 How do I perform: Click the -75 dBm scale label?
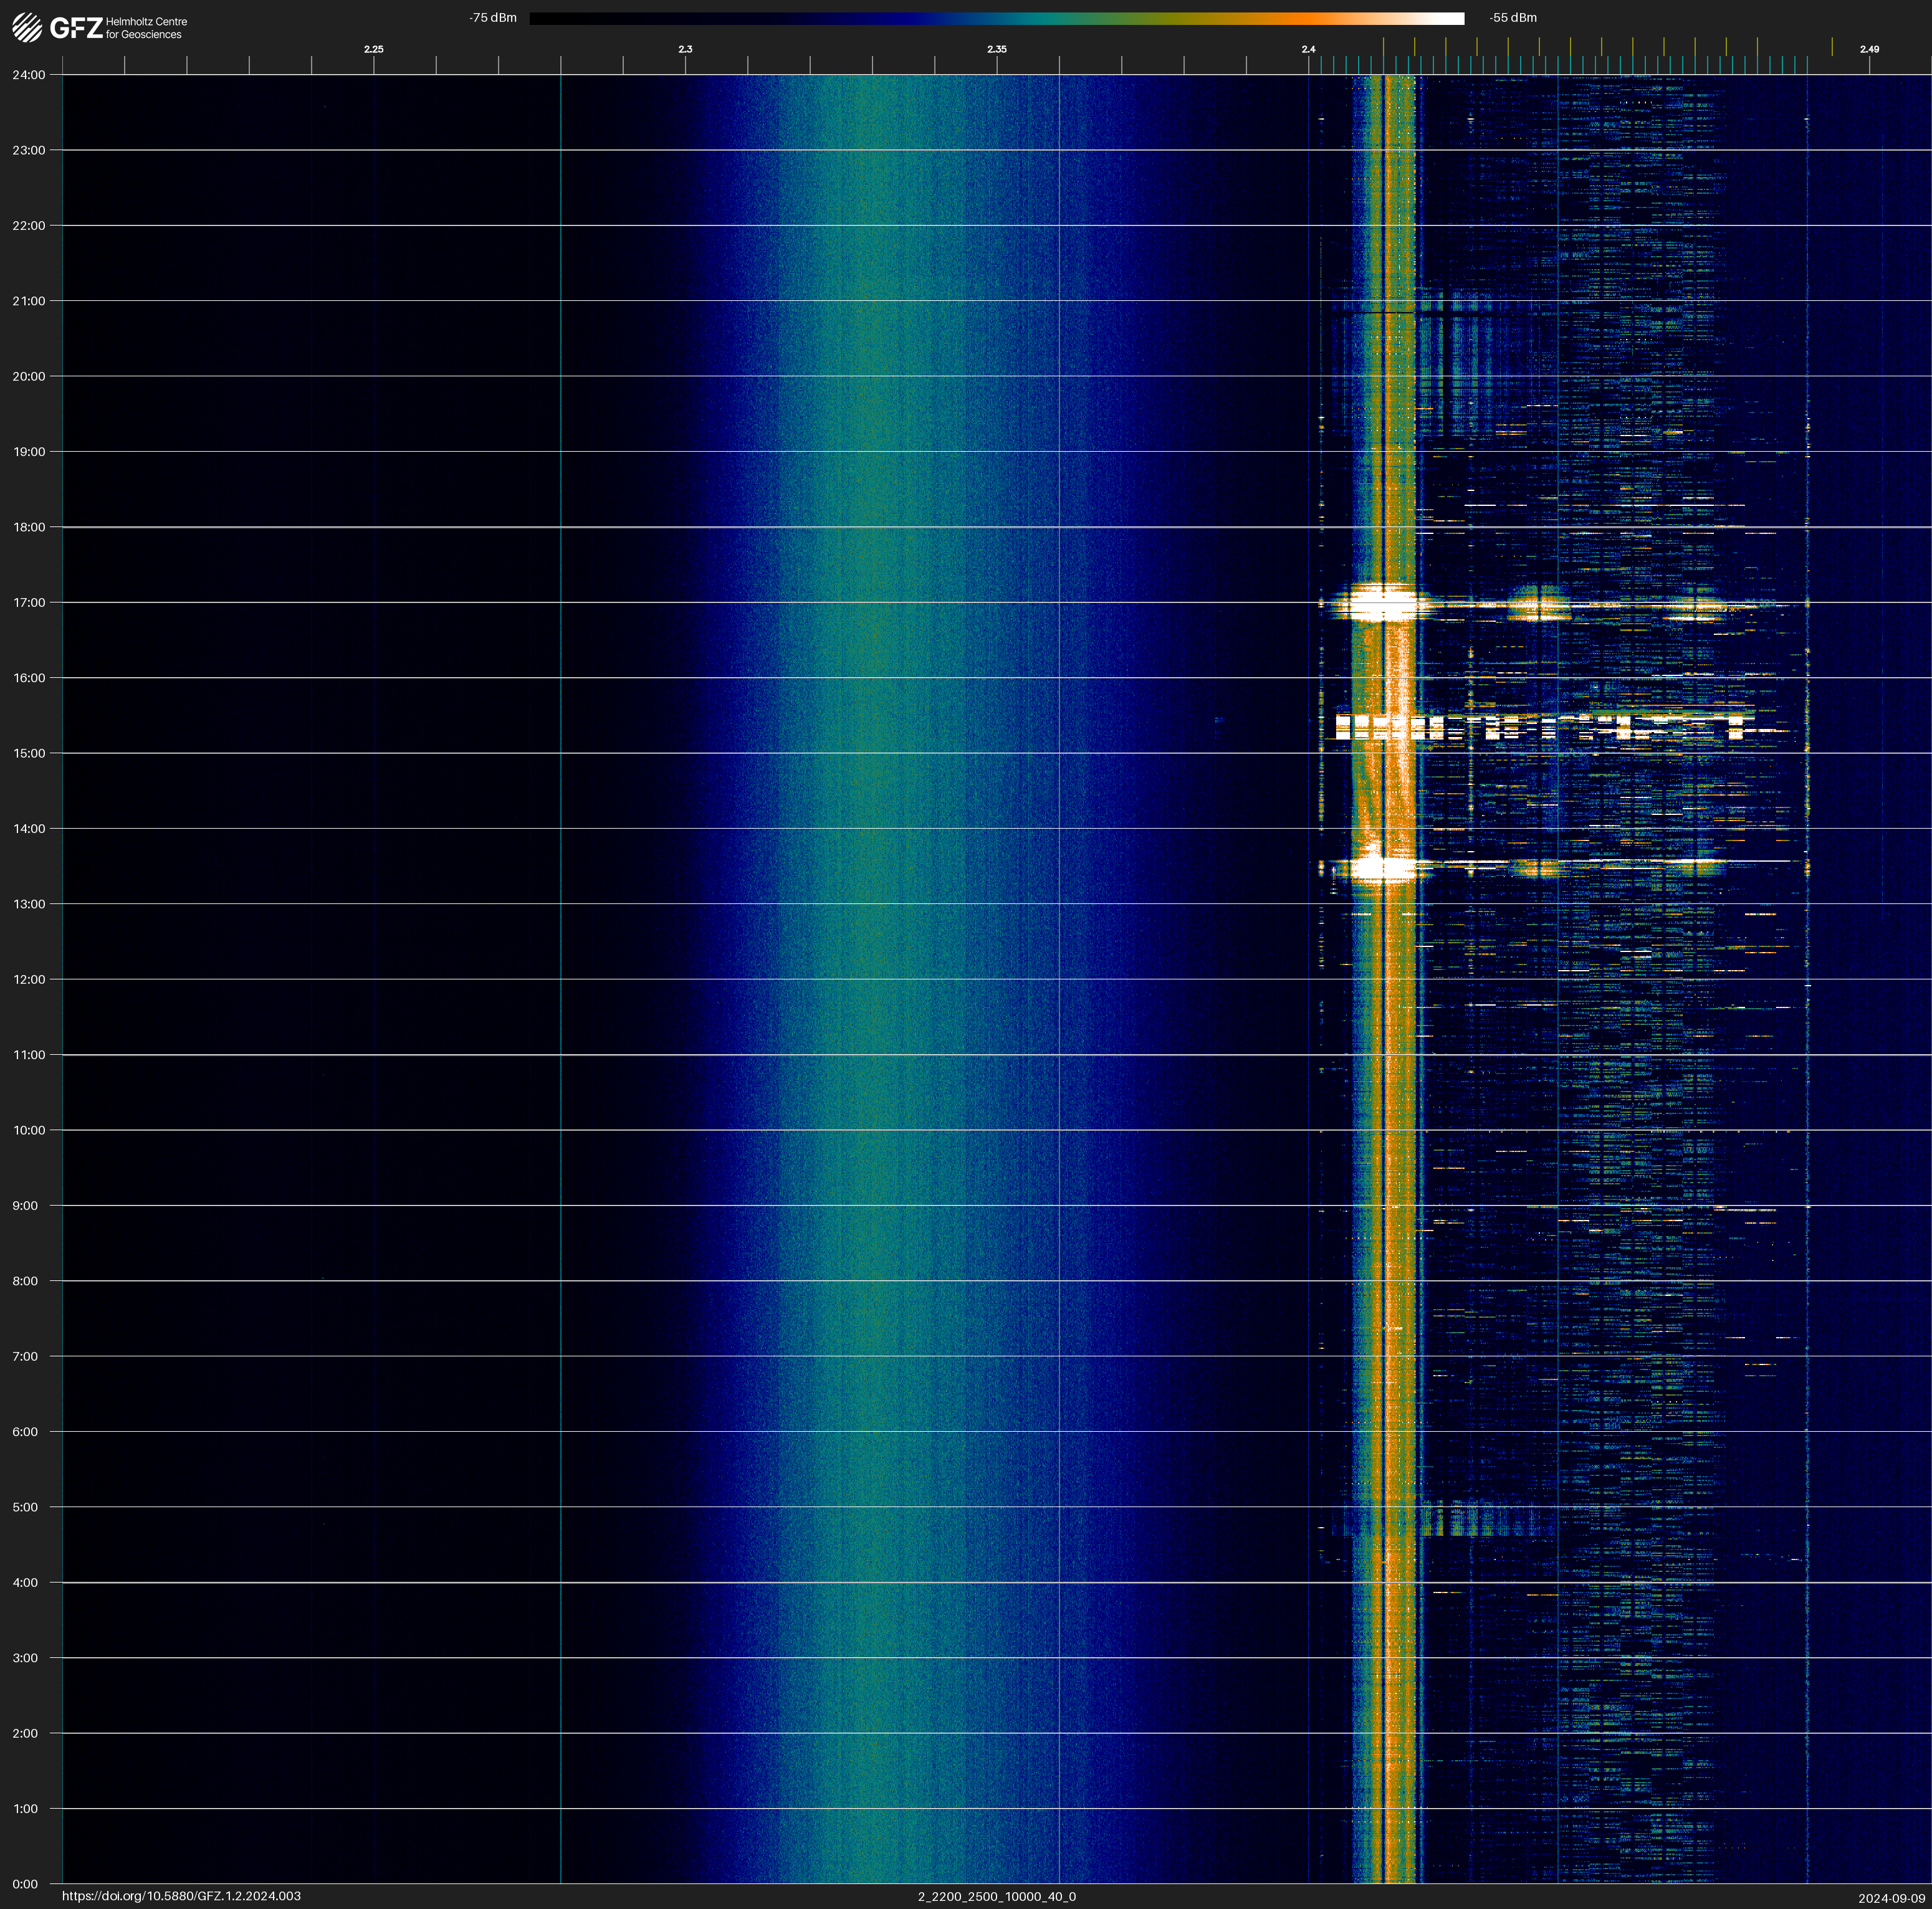492,18
